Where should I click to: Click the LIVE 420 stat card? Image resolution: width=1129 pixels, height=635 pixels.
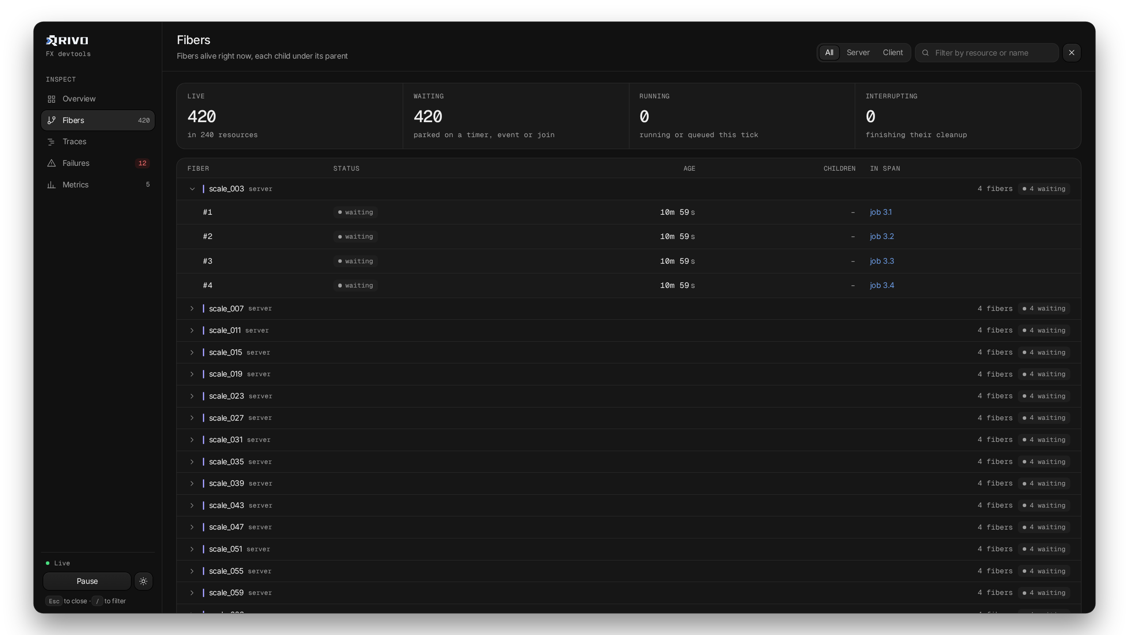(290, 116)
